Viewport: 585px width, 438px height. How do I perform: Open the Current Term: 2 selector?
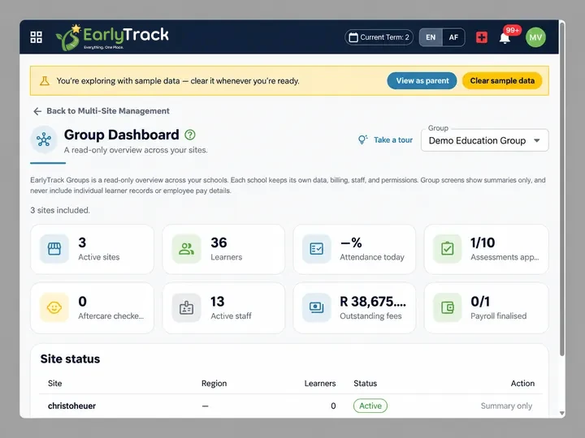click(379, 37)
